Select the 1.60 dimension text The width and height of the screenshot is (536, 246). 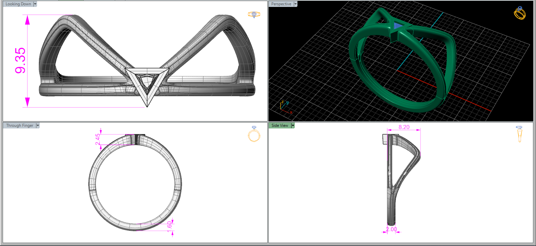169,227
